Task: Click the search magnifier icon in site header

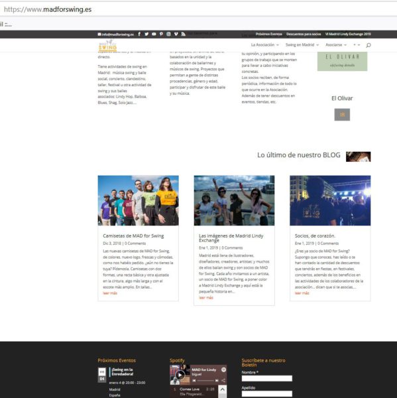Action: click(369, 45)
